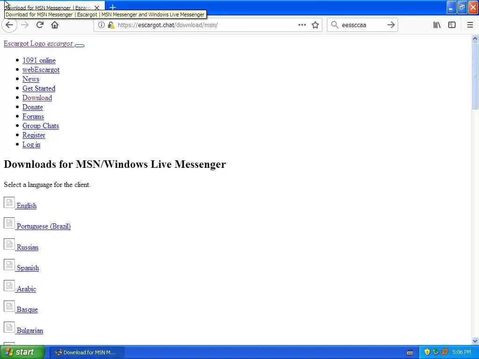Click the search magnifier icon
The height and width of the screenshot is (359, 479).
click(x=334, y=25)
